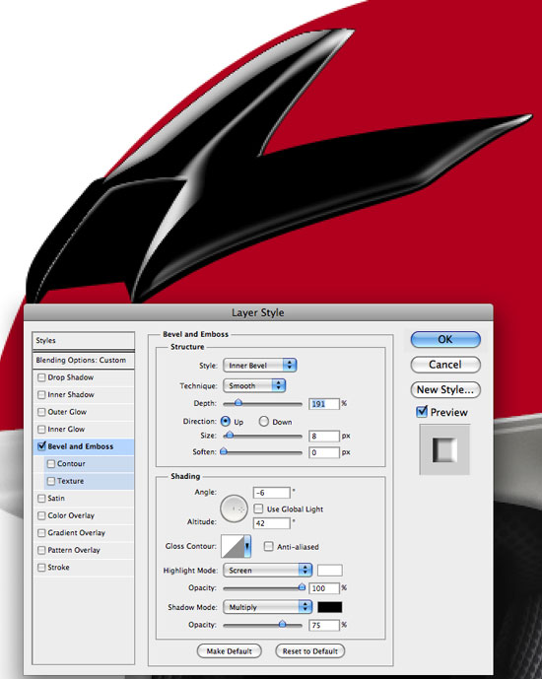Screen dimensions: 542x679
Task: Enable the Drop Shadow checkbox
Action: (x=41, y=377)
